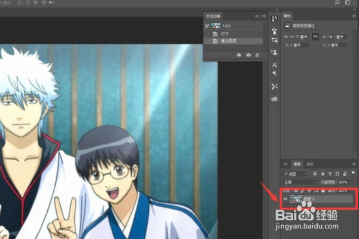Select the 3D roll mode icon
This screenshot has height=239, width=359.
pos(28,2)
